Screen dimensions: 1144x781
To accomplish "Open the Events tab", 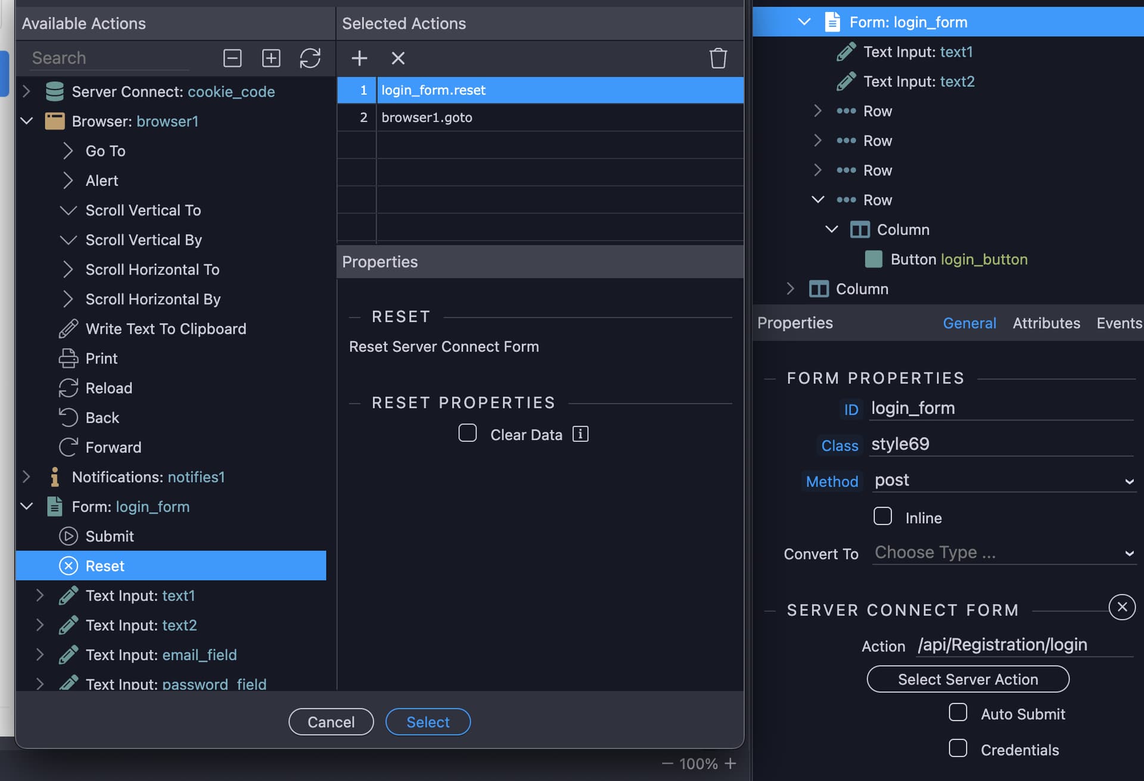I will coord(1119,323).
